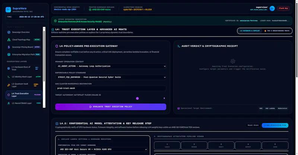Screen dimensions: 298x155
Task: Open Sovereign Pricing Board in the sidebar
Action: coord(24,47)
